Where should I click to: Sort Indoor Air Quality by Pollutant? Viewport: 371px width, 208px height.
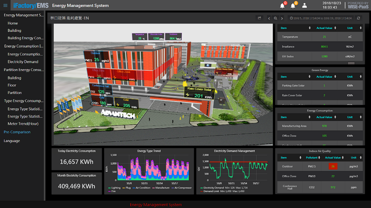coord(311,157)
